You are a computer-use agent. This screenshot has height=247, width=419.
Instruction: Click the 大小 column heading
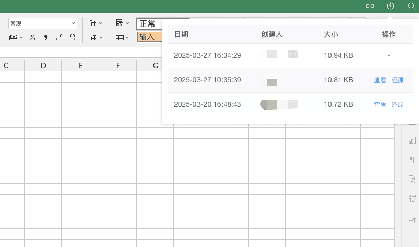click(x=331, y=34)
